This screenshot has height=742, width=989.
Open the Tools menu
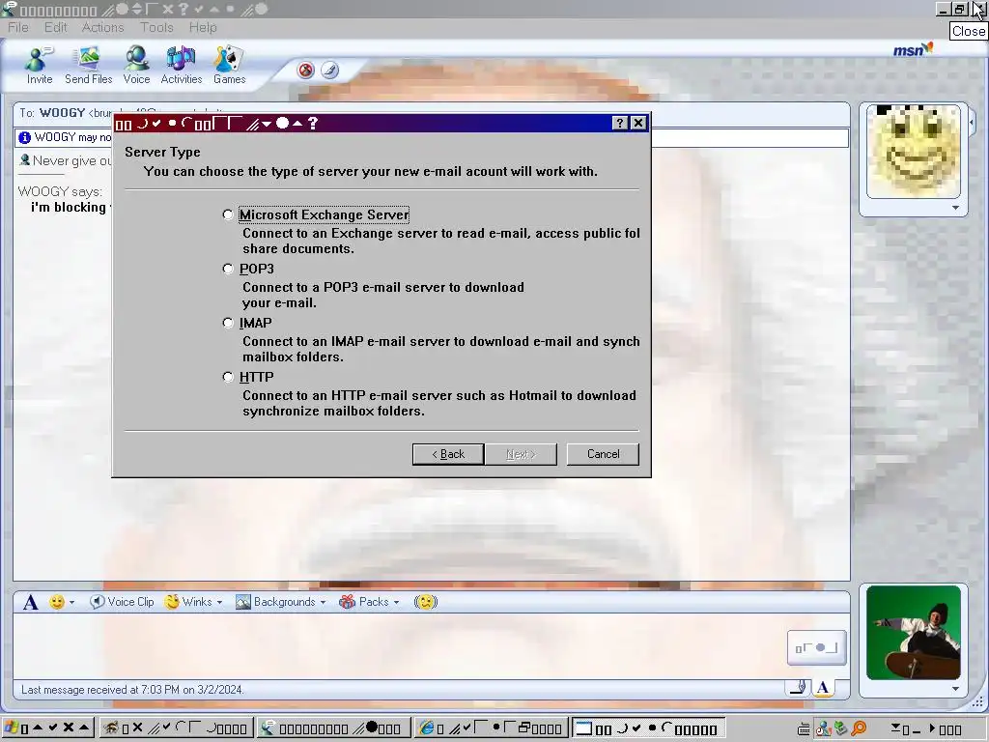(x=156, y=27)
